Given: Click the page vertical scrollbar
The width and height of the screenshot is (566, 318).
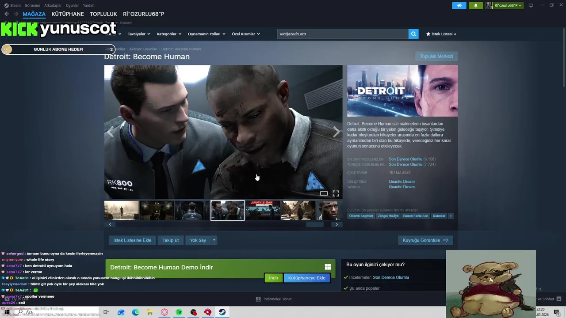Looking at the screenshot, I should point(563,57).
